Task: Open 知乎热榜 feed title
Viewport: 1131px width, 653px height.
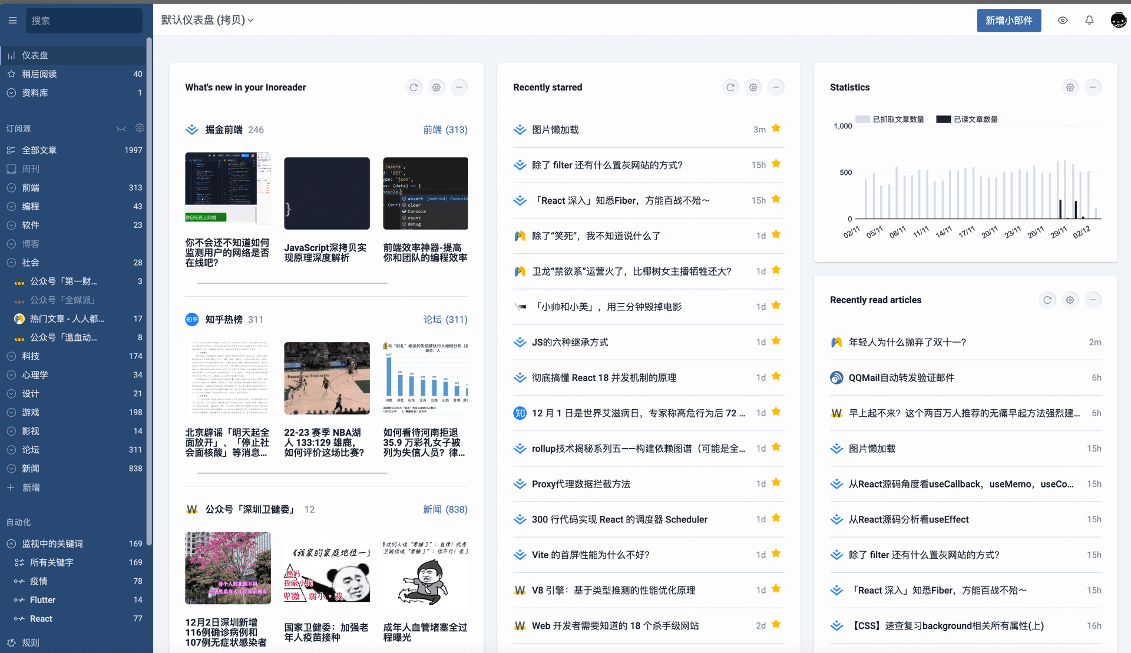Action: coord(224,320)
